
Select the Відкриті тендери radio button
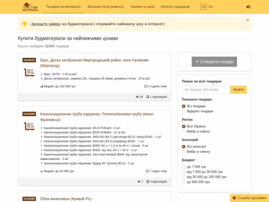tap(184, 111)
